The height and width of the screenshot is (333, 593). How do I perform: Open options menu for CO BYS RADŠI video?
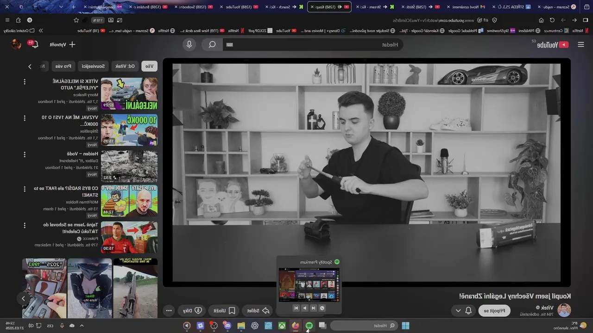25,189
